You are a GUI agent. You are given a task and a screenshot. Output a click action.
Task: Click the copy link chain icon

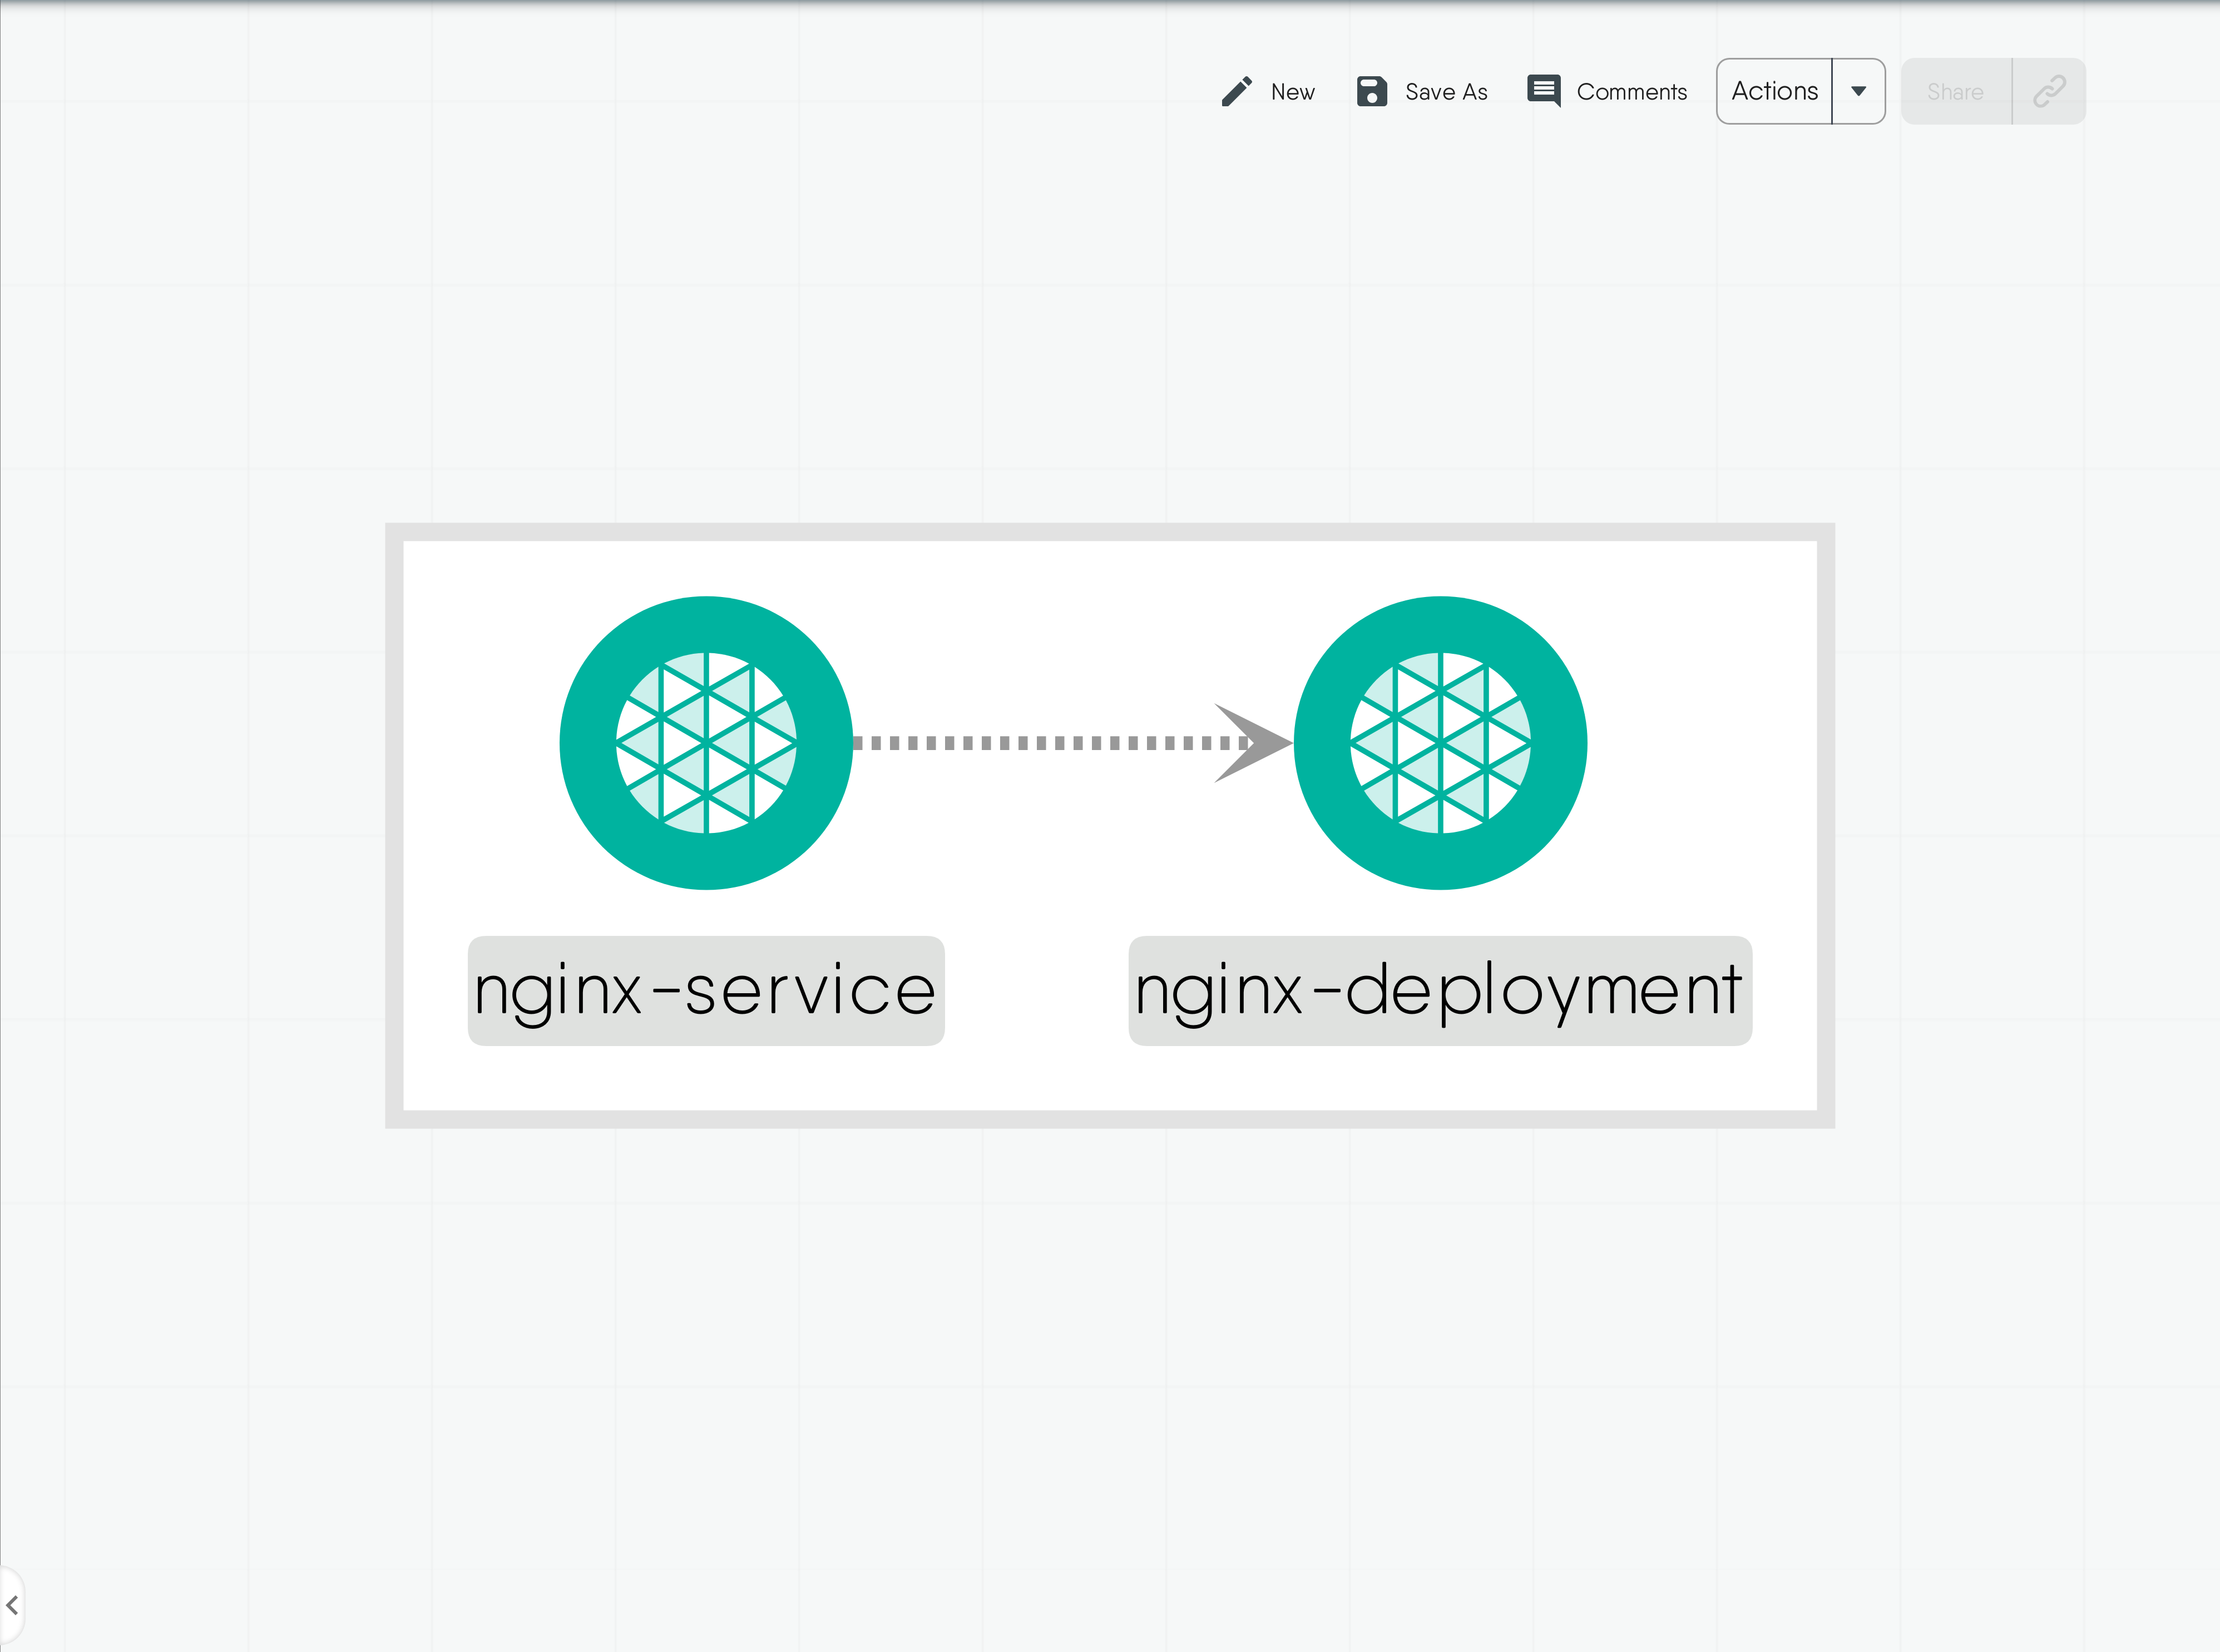[x=2049, y=92]
